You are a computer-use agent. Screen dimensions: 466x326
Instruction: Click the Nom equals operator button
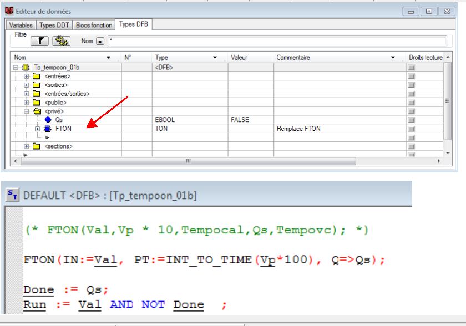click(x=100, y=41)
